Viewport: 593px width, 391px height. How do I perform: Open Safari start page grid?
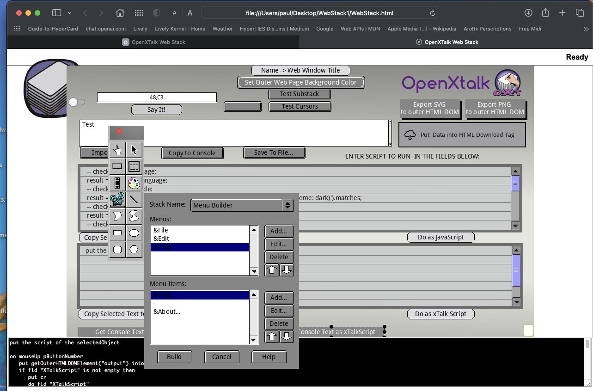click(139, 13)
